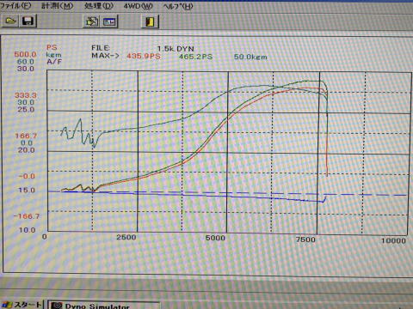The width and height of the screenshot is (413, 309).
Task: Save data with the floppy disk icon
Action: 28,21
